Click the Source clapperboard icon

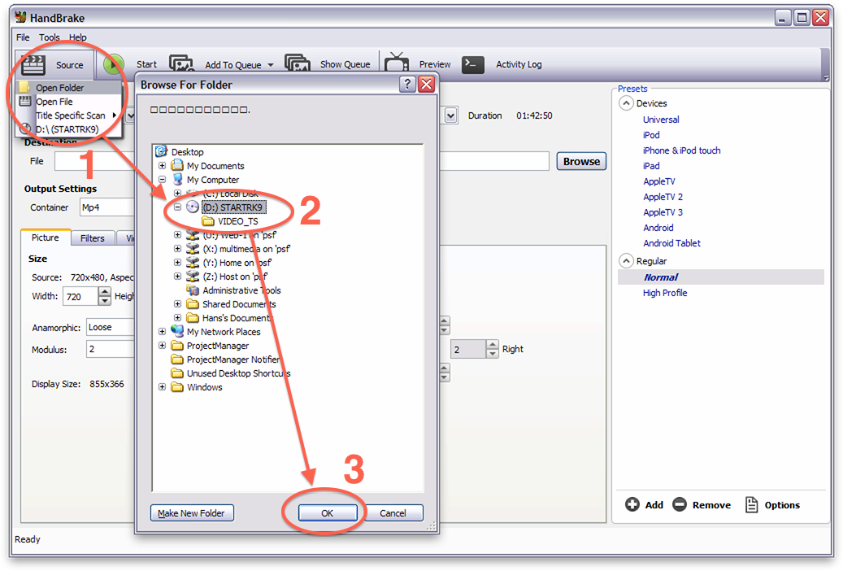tap(33, 64)
